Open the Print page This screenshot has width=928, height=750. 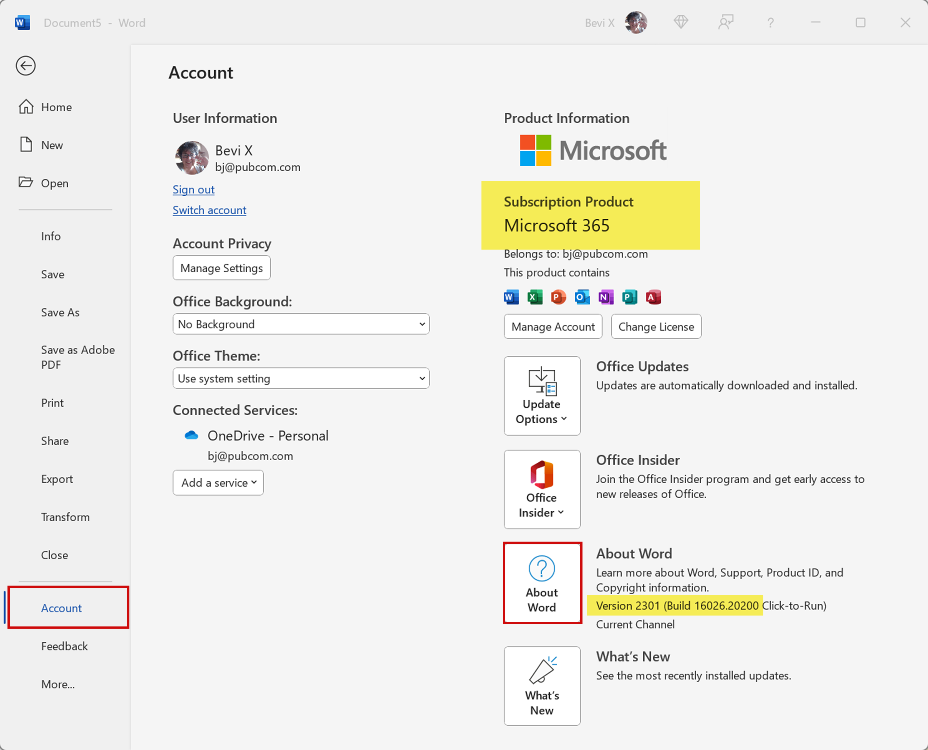click(52, 403)
